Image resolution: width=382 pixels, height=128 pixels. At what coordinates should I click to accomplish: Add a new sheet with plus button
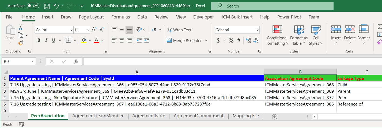[x=274, y=116]
